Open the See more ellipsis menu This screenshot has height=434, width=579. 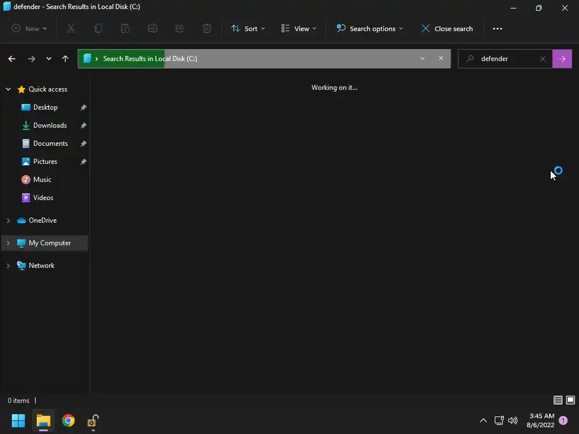(x=498, y=28)
